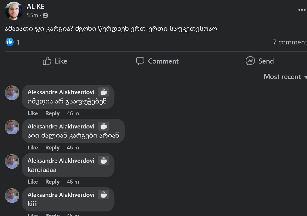Click the Send Messenger icon

pos(250,61)
